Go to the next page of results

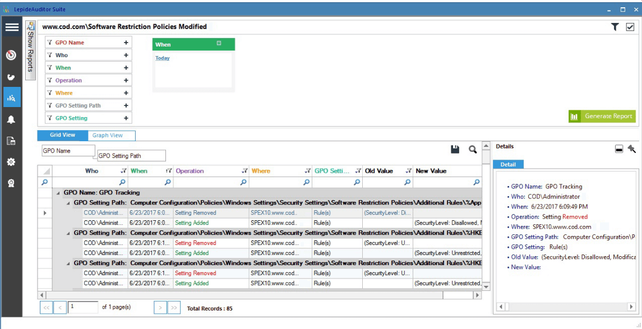pyautogui.click(x=160, y=308)
